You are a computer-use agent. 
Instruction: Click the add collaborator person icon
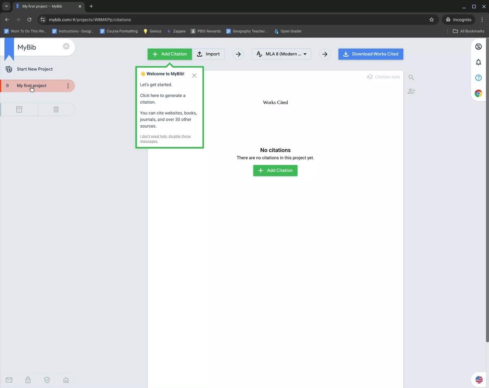[x=411, y=92]
